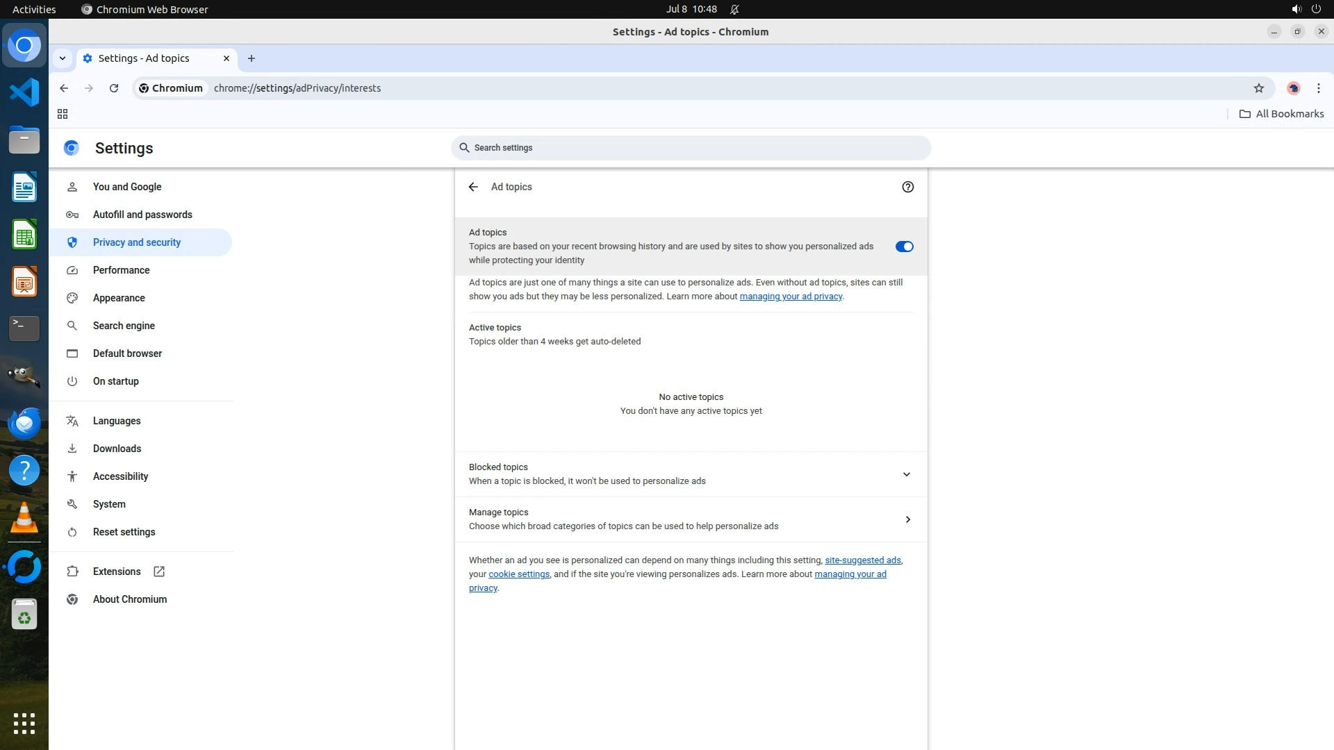Screen dimensions: 1334x750
Task: Follow the cookie settings link
Action: pyautogui.click(x=518, y=574)
